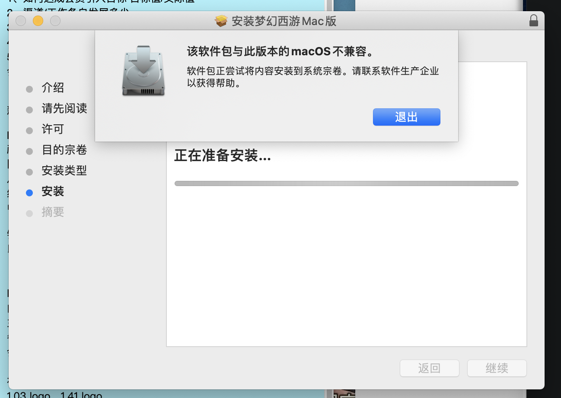561x398 pixels.
Task: Click the 退出 button in the alert
Action: coord(406,117)
